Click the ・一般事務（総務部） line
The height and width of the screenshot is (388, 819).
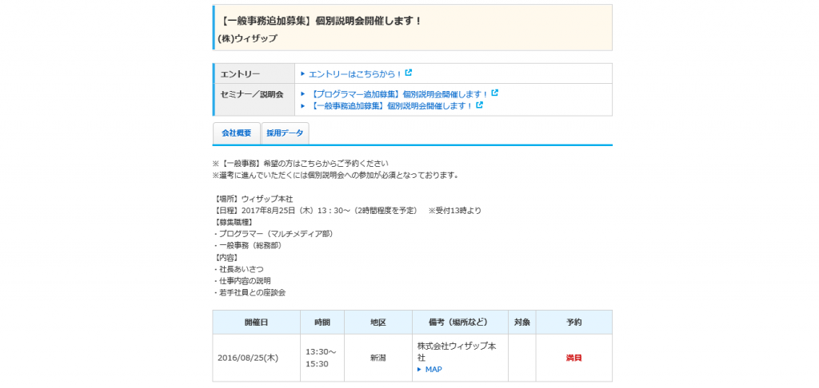click(x=248, y=245)
